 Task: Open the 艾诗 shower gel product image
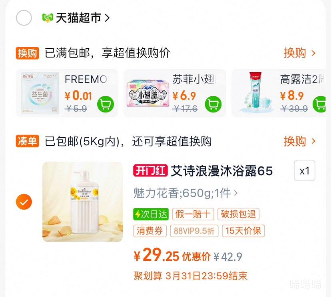click(x=82, y=202)
